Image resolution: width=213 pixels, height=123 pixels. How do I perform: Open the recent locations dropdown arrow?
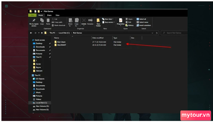tap(39, 33)
